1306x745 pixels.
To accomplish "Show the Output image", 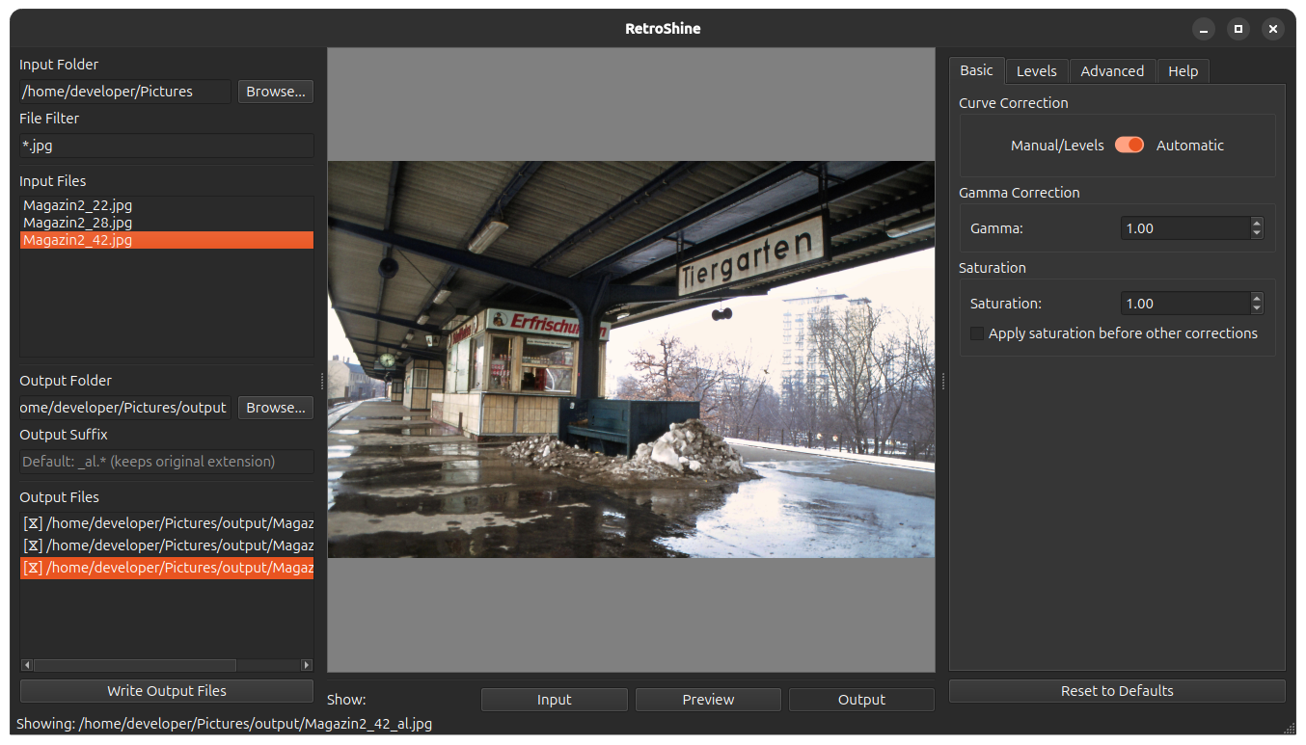I will point(860,699).
